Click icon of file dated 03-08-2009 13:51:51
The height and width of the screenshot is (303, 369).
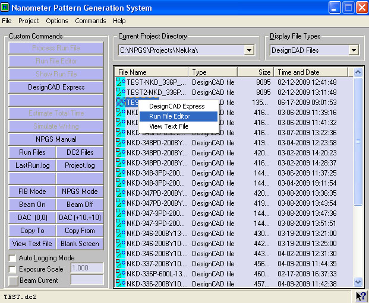click(x=120, y=223)
